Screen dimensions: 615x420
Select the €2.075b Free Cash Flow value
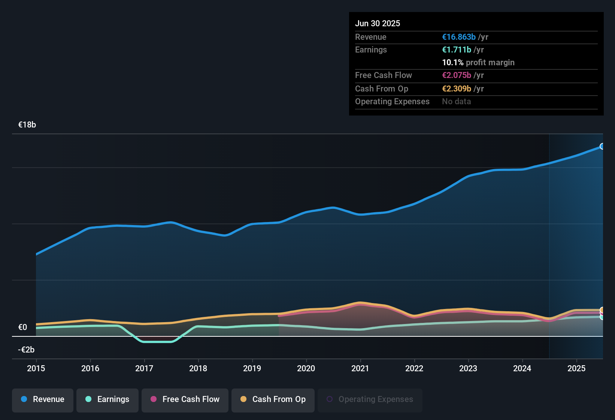coord(457,75)
